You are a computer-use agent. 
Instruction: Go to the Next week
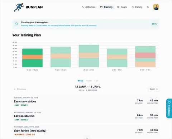(154, 89)
